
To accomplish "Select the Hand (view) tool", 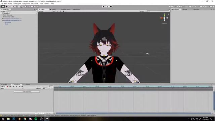I will pyautogui.click(x=3, y=6).
